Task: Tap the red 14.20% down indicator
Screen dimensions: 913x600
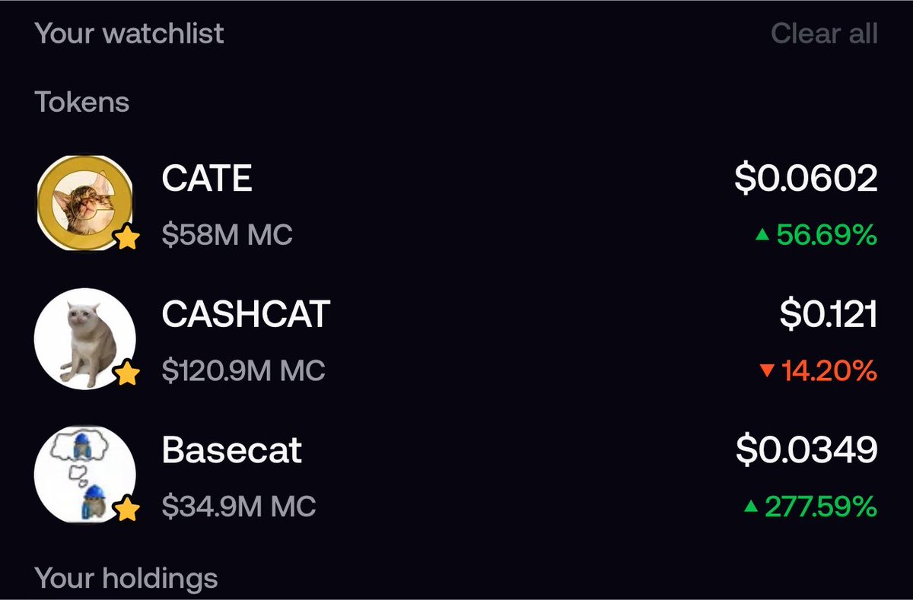Action: click(x=818, y=371)
